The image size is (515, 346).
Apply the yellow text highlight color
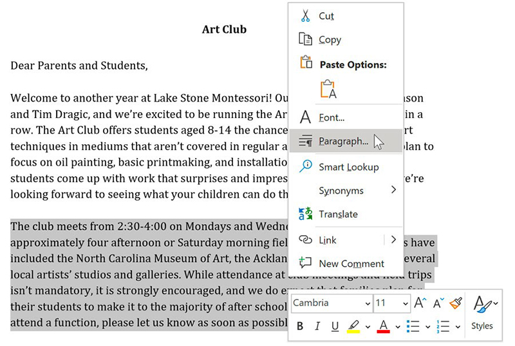tap(353, 327)
